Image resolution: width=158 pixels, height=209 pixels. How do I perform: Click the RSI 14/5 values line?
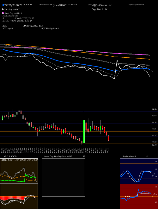(x=18, y=18)
